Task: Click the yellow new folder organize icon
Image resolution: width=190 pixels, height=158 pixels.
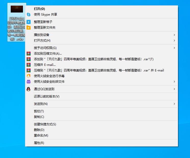Action: click(29, 28)
